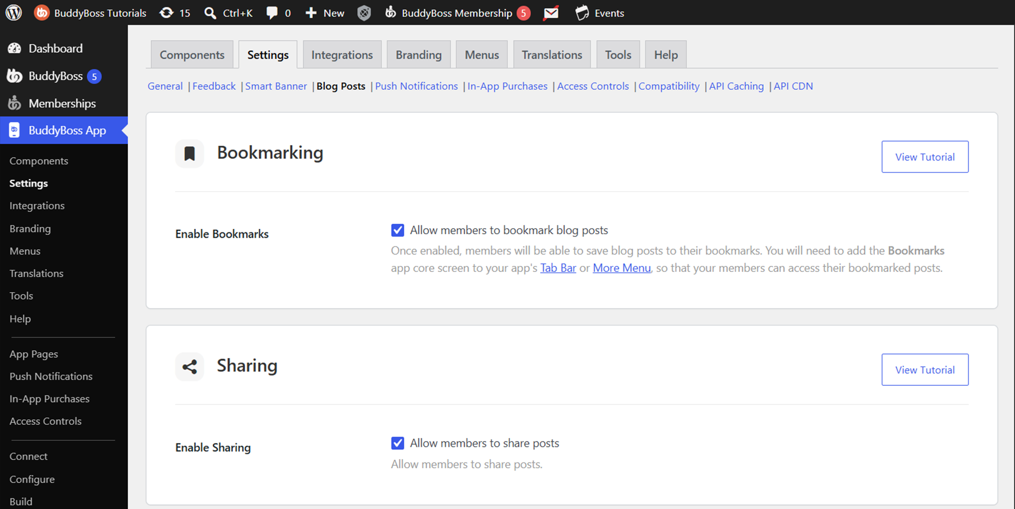Open Tools in sidebar submenu
Viewport: 1015px width, 509px height.
click(x=21, y=296)
